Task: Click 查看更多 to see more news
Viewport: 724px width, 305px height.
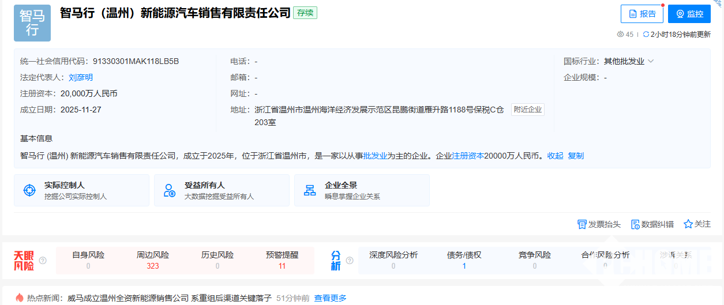Action: click(x=330, y=298)
